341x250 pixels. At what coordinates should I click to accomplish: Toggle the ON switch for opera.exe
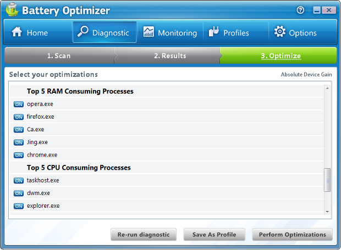coord(19,104)
